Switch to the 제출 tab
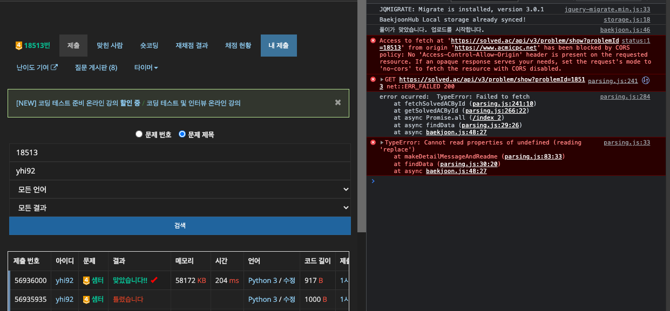 (73, 46)
